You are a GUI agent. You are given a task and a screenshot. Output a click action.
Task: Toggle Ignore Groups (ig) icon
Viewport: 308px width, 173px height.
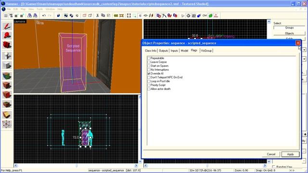pyautogui.click(x=77, y=15)
